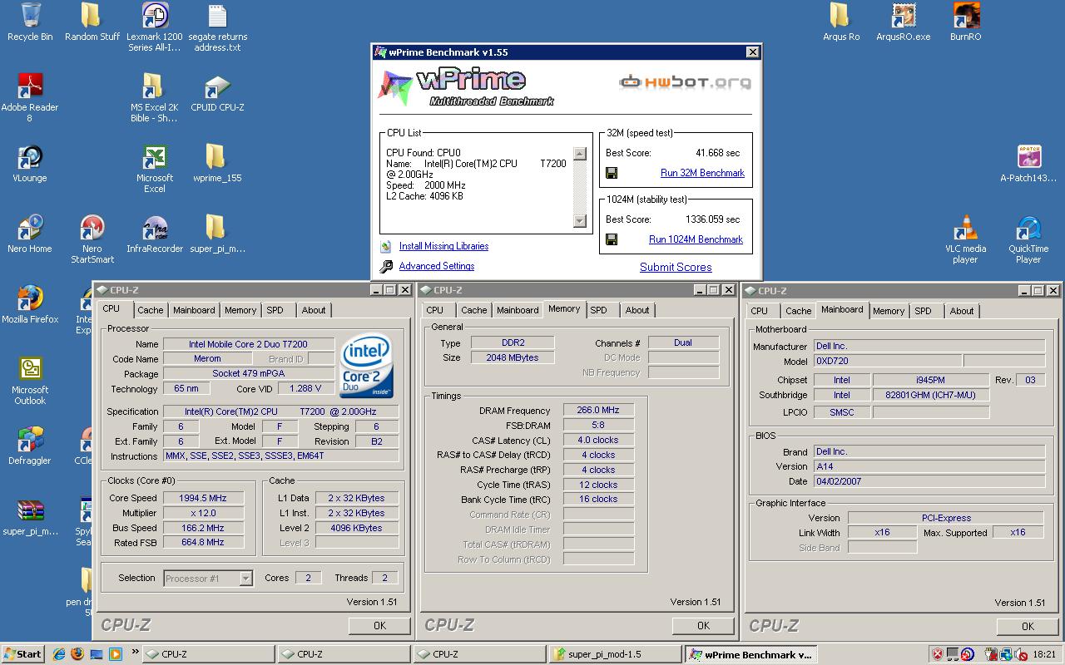Viewport: 1065px width, 665px height.
Task: Open Lexmark 1200 Series All-In-One shortcut
Action: 154,27
